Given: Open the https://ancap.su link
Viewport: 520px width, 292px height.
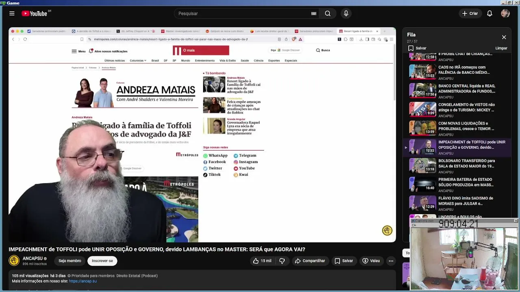Looking at the screenshot, I should 82,281.
